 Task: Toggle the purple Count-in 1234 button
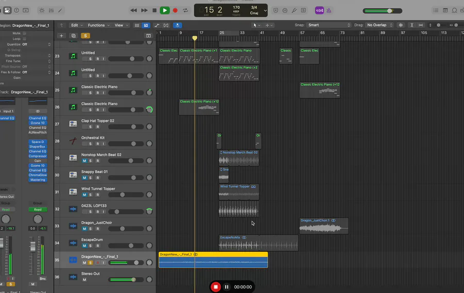point(319,10)
